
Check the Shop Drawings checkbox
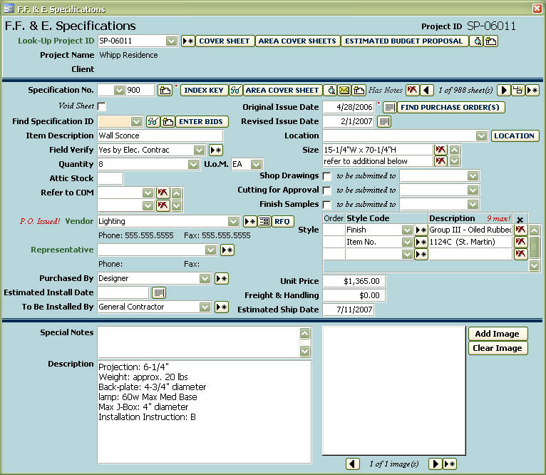click(x=326, y=176)
